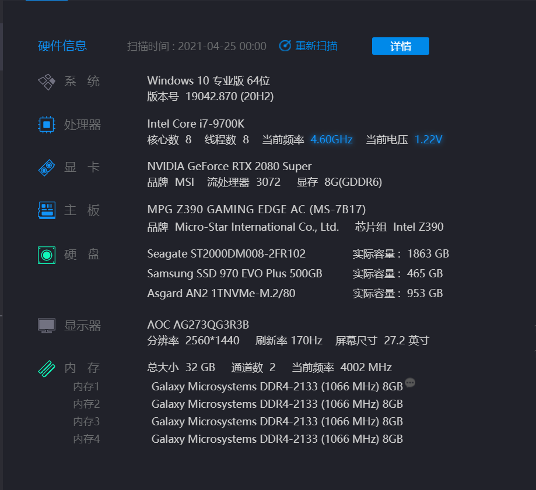Click the 处理器 section label
Viewport: 536px width, 490px height.
click(x=82, y=125)
